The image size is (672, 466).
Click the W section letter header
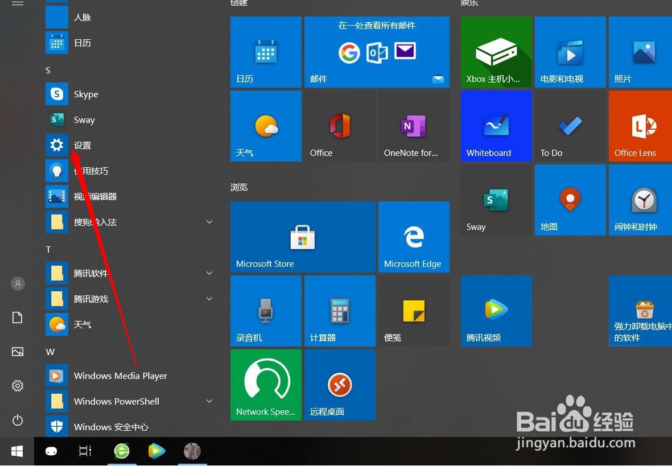[x=50, y=352]
